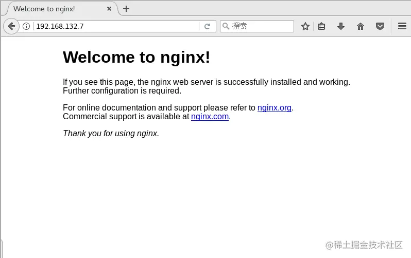Close the Welcome to nginx! tab
The width and height of the screenshot is (411, 258).
[109, 9]
